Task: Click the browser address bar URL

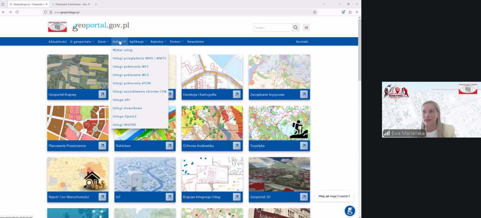Action: click(180, 12)
